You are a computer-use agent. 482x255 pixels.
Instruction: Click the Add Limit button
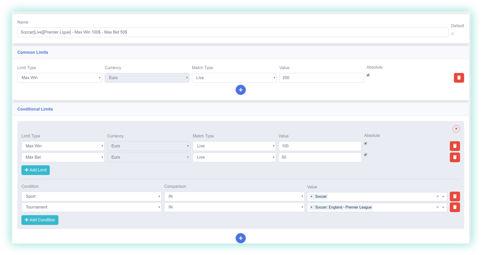[35, 170]
